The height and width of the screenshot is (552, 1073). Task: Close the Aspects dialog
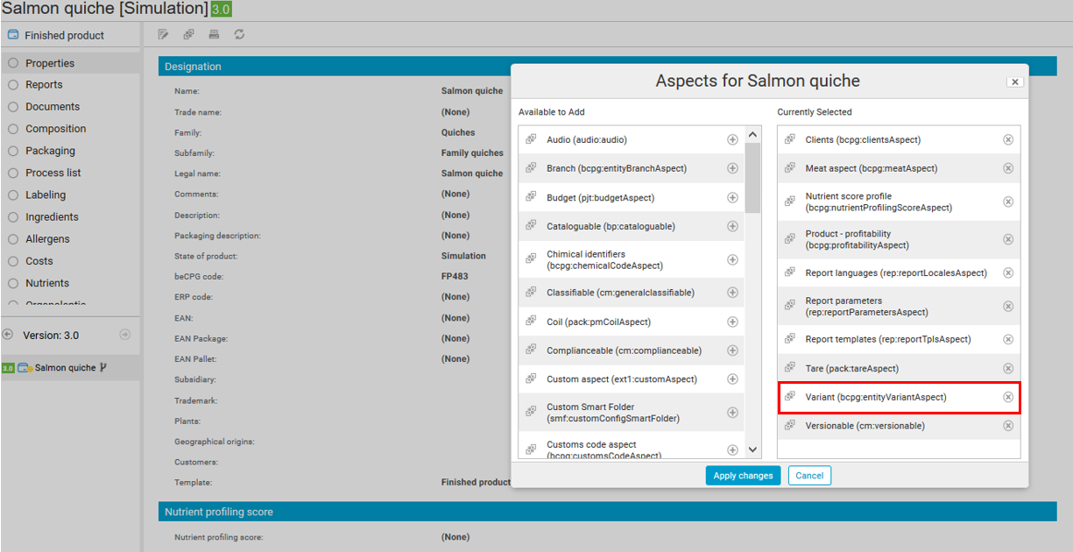1015,81
